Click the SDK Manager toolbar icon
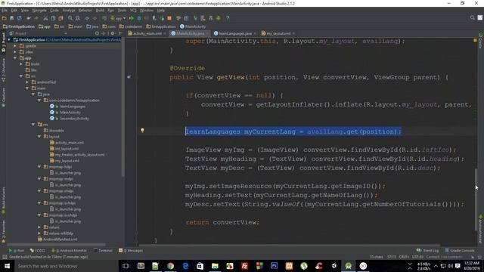This screenshot has height=272, width=484. (210, 18)
